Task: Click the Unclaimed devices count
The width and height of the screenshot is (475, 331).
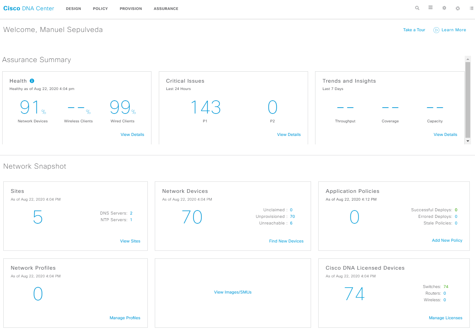Action: click(291, 210)
